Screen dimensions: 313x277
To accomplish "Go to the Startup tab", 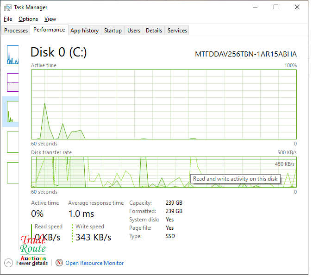I will point(113,31).
